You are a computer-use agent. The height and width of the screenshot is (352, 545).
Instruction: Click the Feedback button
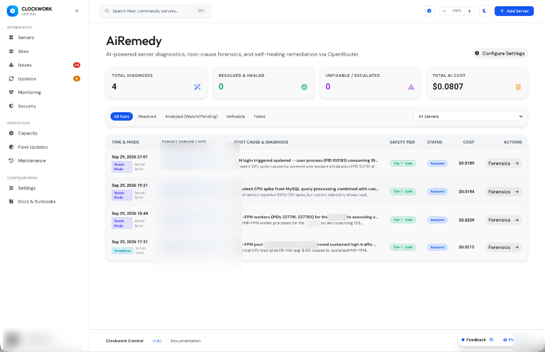point(477,340)
